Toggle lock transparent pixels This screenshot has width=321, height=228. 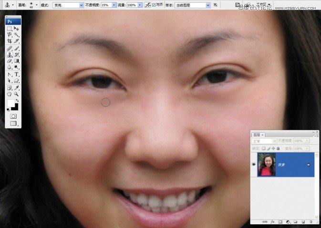pos(264,149)
